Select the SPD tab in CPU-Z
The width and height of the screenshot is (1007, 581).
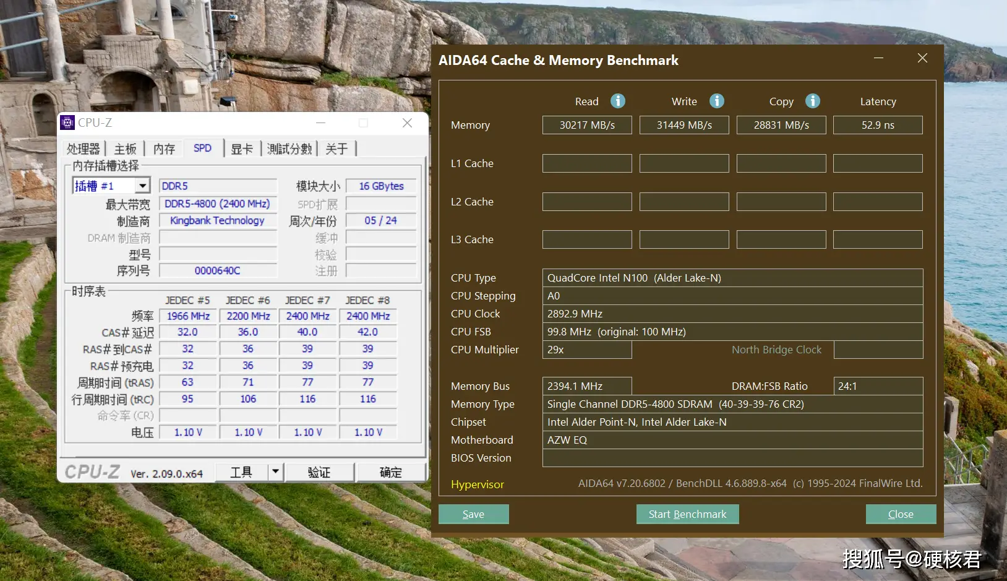click(x=202, y=148)
